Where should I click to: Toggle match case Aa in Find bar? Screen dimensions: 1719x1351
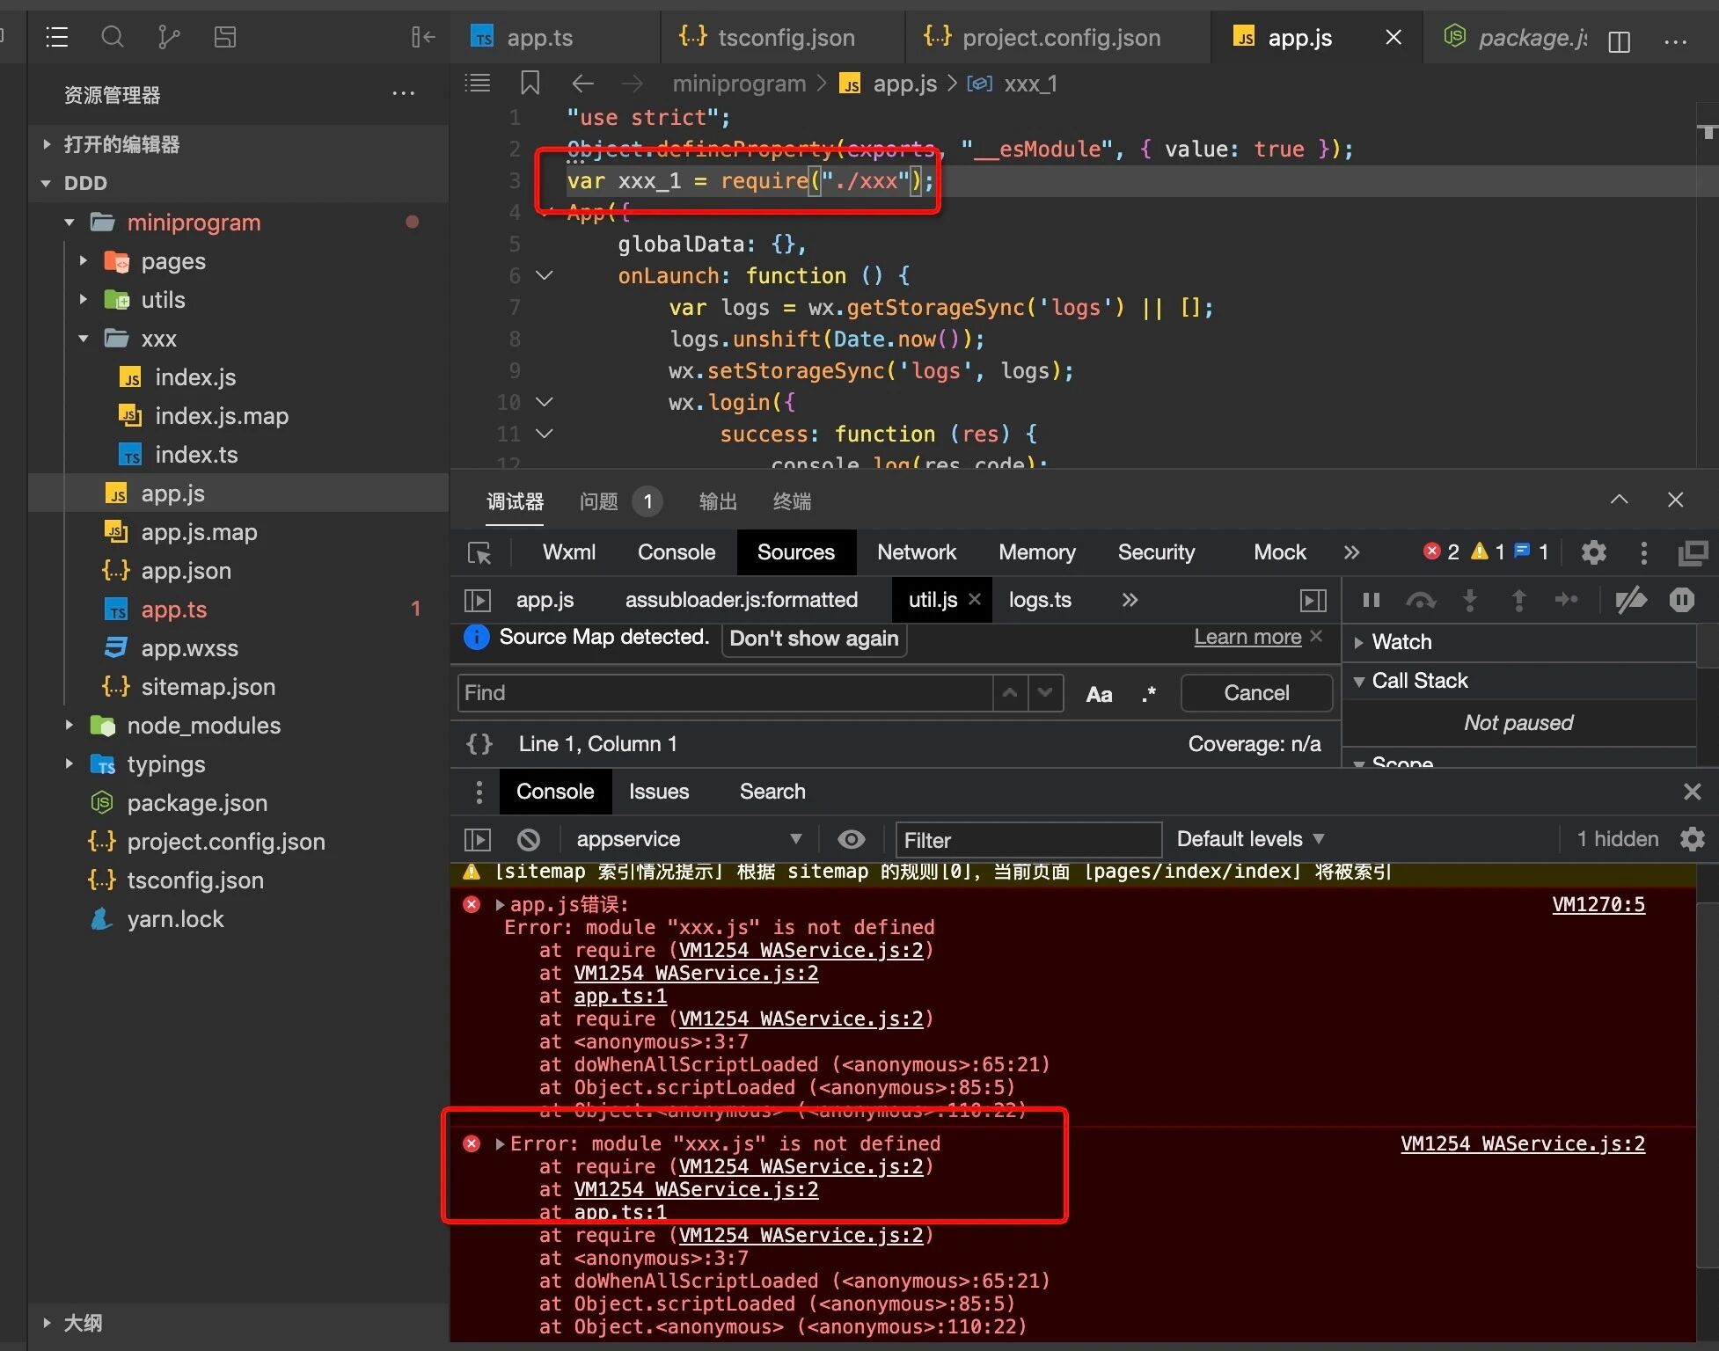pyautogui.click(x=1099, y=694)
